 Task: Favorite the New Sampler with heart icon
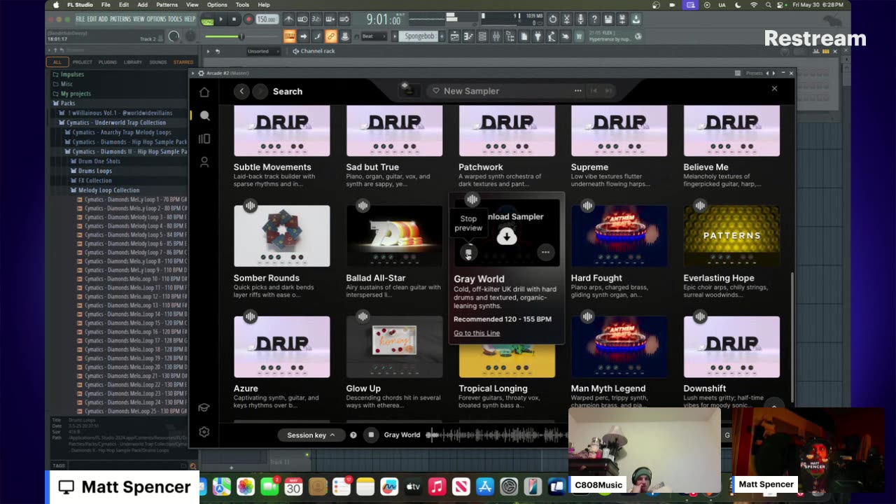point(435,91)
